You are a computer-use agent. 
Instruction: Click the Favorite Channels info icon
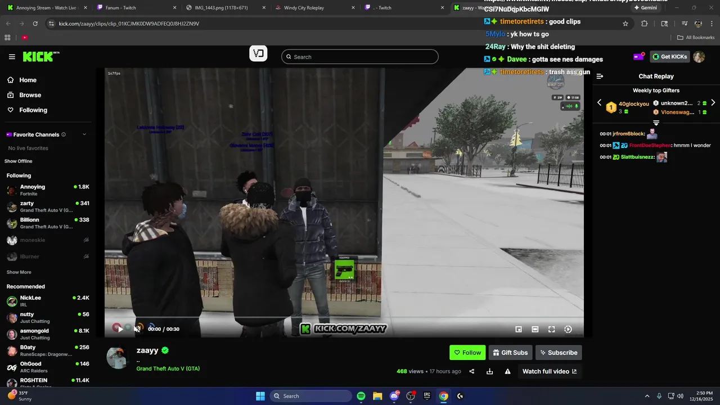pos(64,134)
